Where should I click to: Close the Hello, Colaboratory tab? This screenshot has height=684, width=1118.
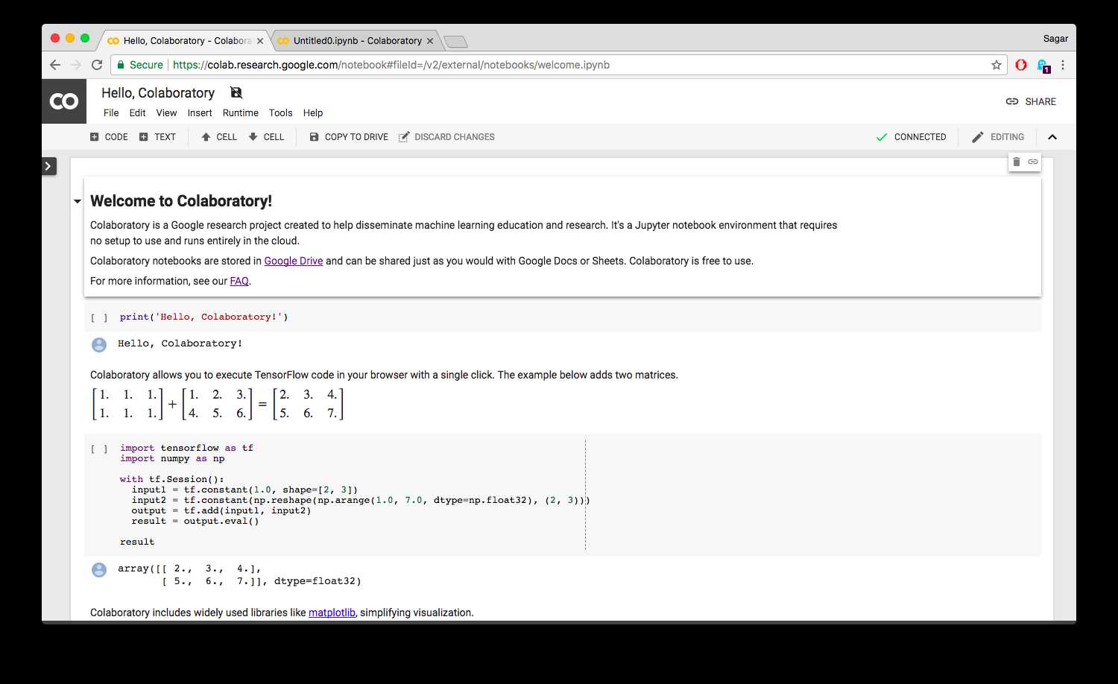[x=260, y=41]
